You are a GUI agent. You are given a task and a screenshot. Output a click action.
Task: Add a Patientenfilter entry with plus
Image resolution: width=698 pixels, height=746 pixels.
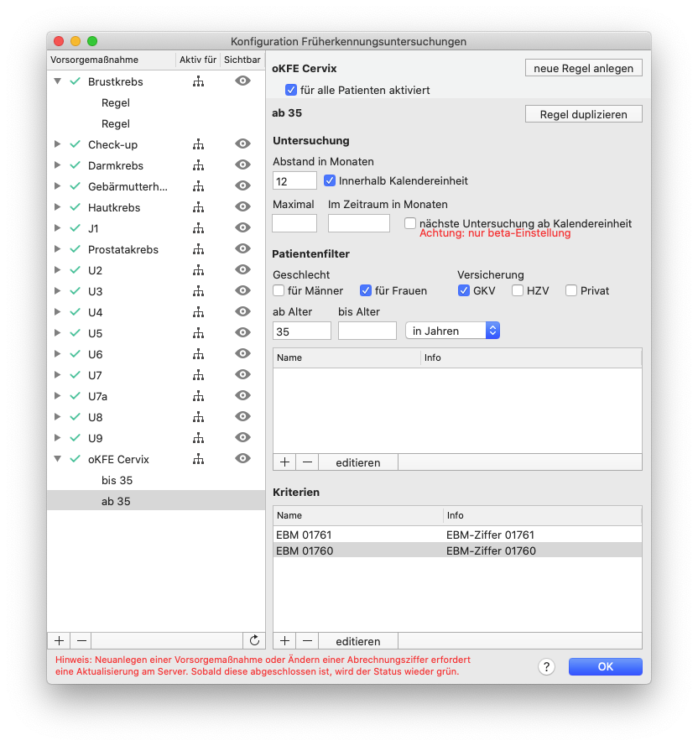(284, 462)
